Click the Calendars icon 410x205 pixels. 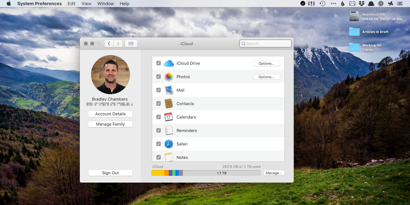coord(169,117)
